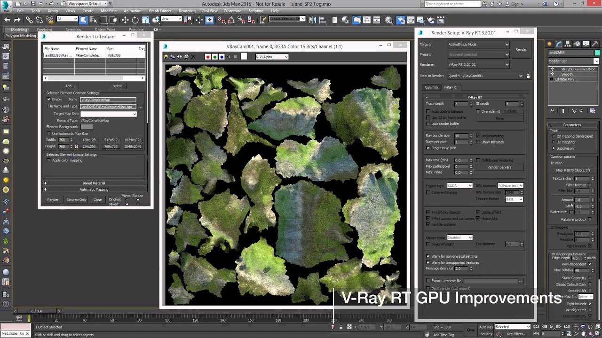Image resolution: width=602 pixels, height=338 pixels.
Task: Open the Rendering menu
Action: [x=187, y=11]
